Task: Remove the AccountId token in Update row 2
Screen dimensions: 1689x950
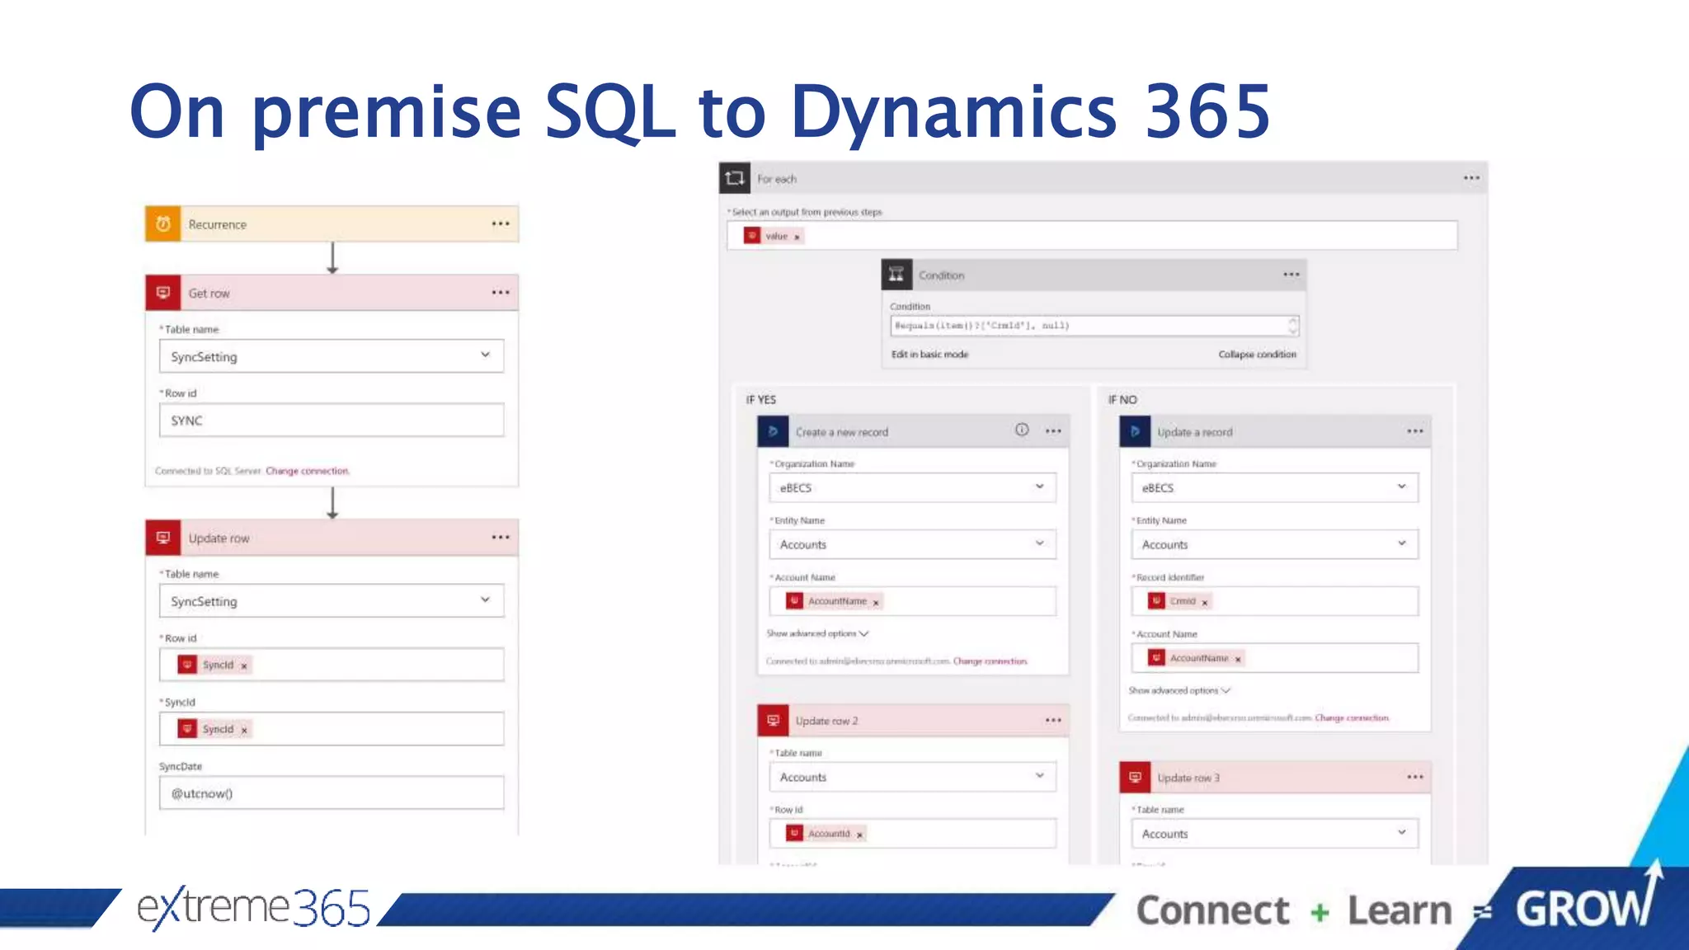Action: (x=859, y=835)
